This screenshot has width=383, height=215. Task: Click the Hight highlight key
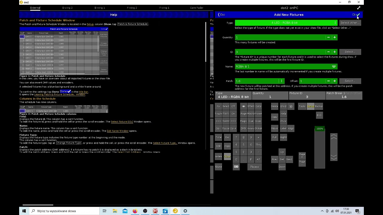283,137
